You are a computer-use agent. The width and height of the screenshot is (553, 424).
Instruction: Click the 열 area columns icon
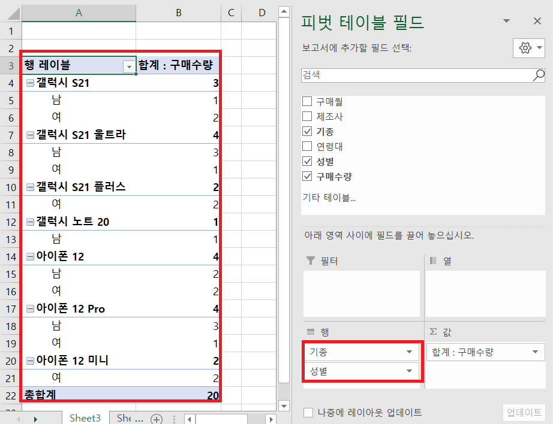[432, 261]
